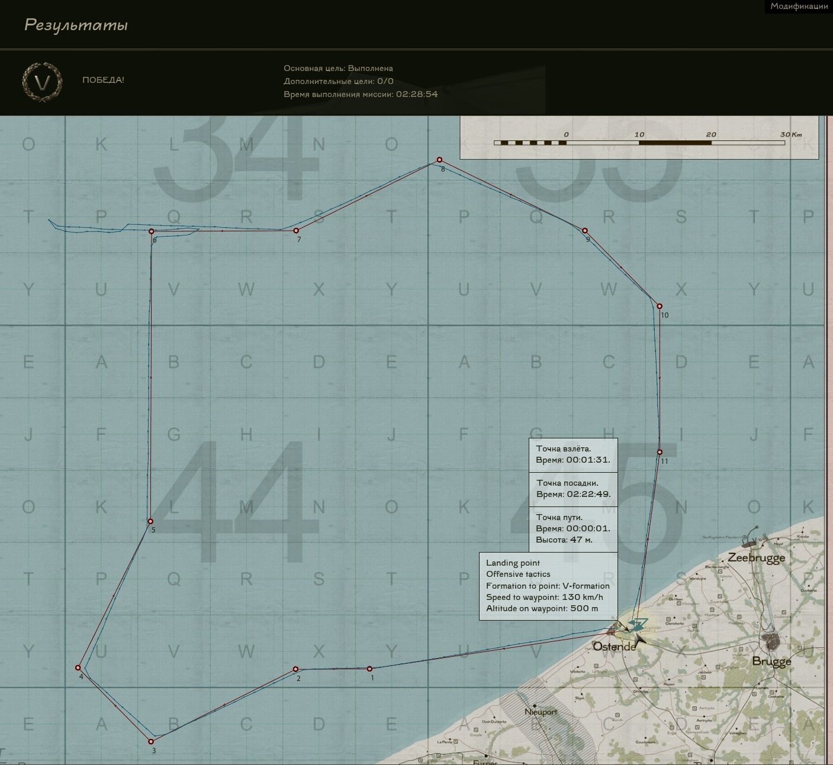The height and width of the screenshot is (765, 833).
Task: Select waypoint 10 circle marker
Action: point(660,306)
